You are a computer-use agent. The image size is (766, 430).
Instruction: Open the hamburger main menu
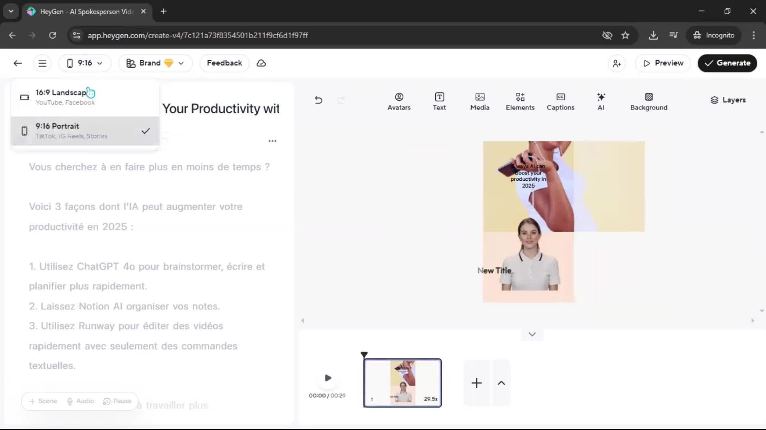click(x=42, y=63)
